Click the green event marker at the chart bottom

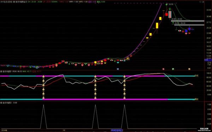pyautogui.click(x=173, y=69)
